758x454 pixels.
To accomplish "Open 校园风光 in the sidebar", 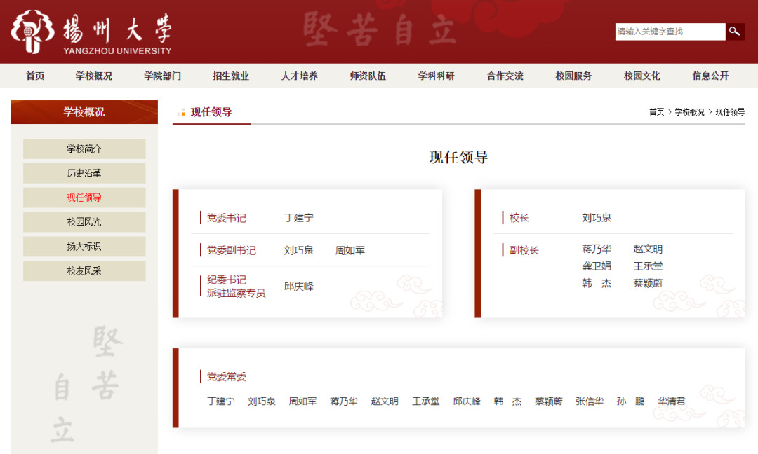I will pyautogui.click(x=84, y=222).
